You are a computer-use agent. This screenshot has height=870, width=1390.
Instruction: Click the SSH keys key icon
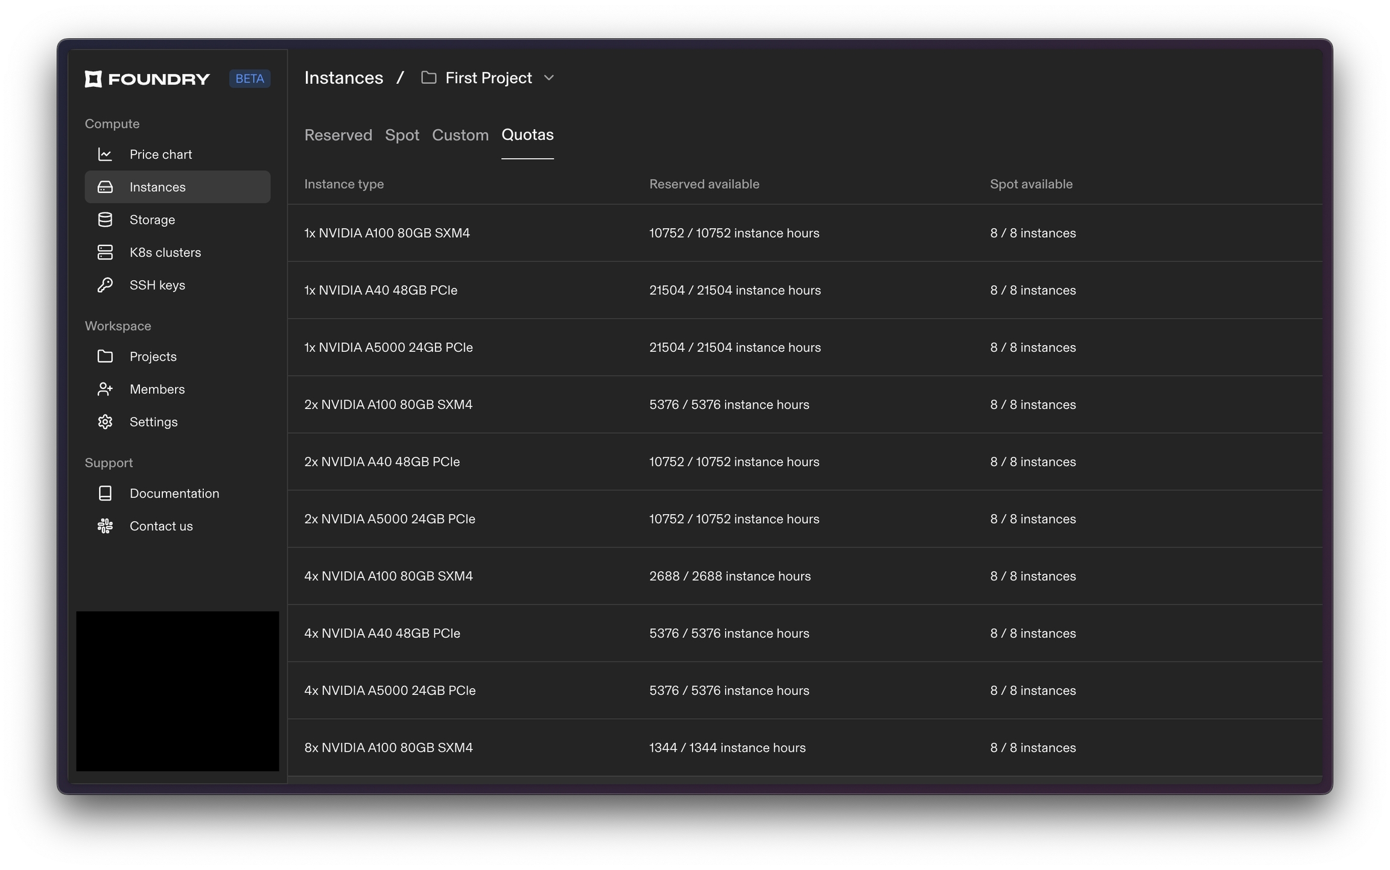coord(105,285)
